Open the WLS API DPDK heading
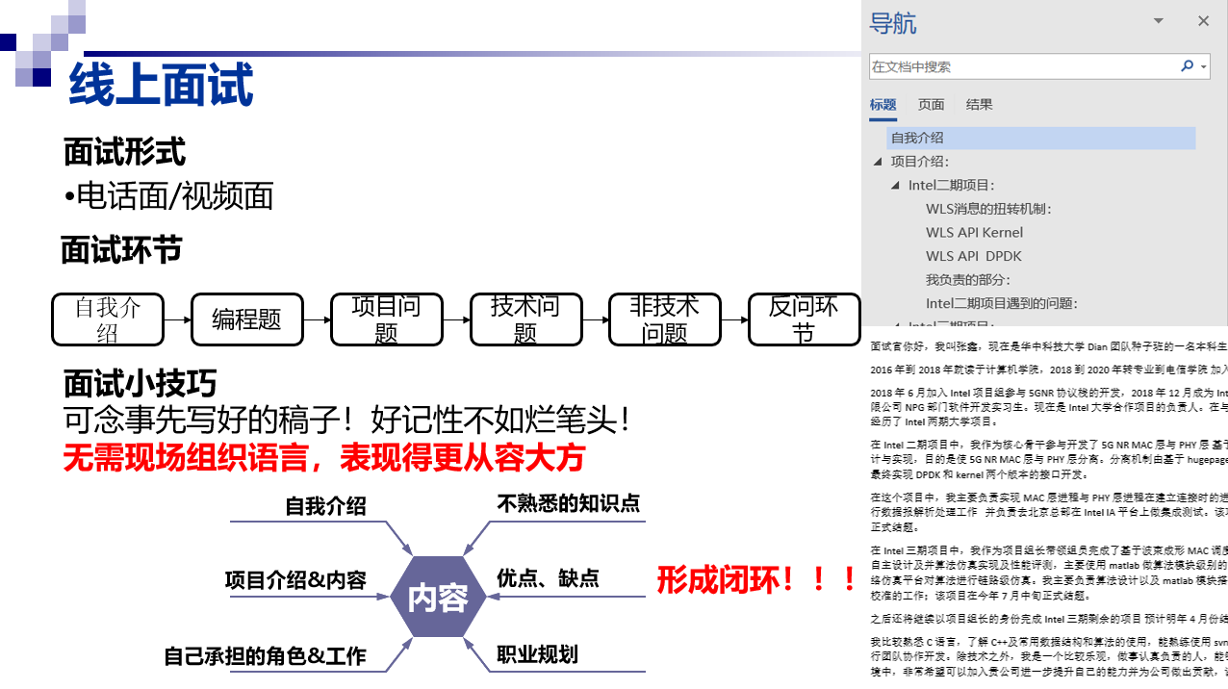Image resolution: width=1228 pixels, height=689 pixels. click(975, 256)
